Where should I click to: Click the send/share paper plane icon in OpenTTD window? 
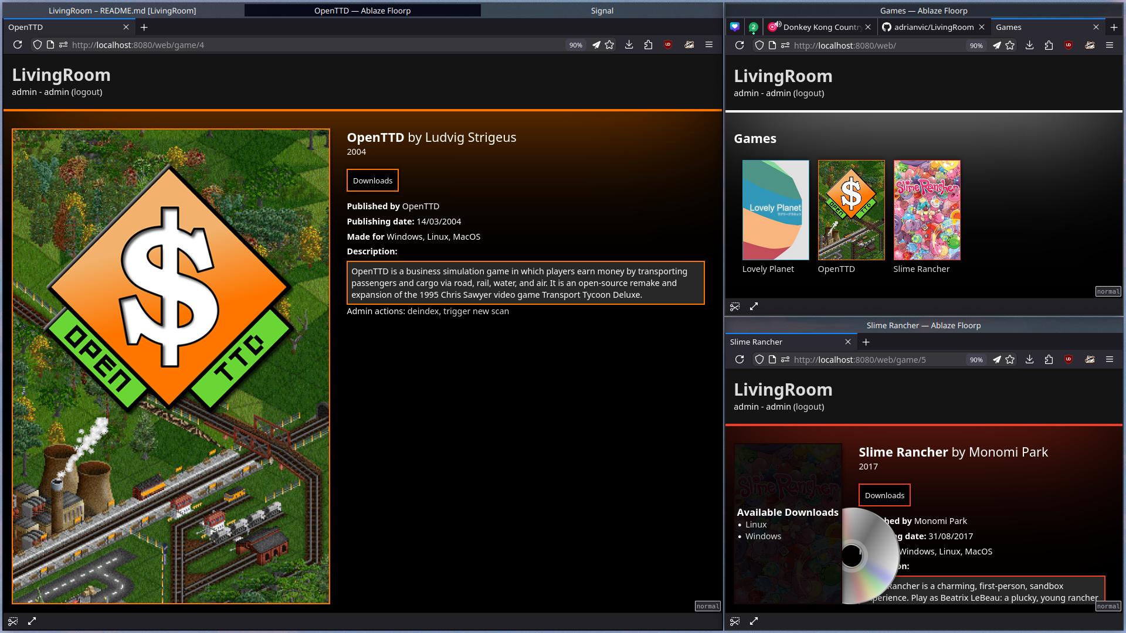click(596, 45)
